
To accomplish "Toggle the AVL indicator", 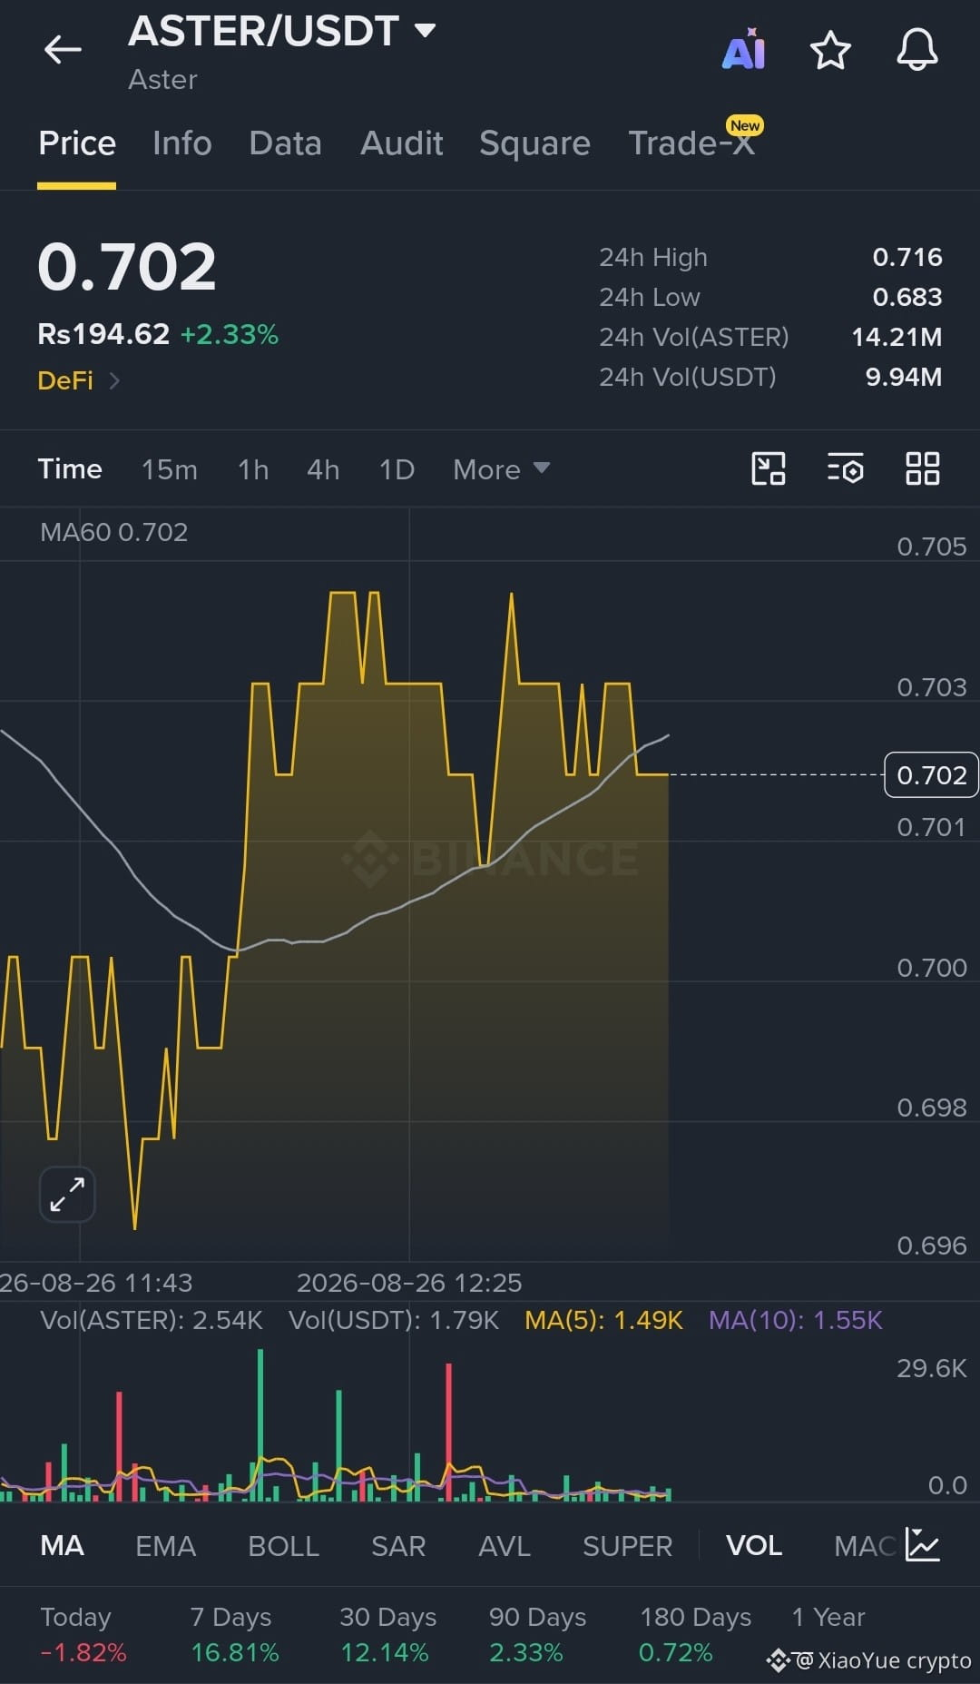I will click(x=505, y=1545).
